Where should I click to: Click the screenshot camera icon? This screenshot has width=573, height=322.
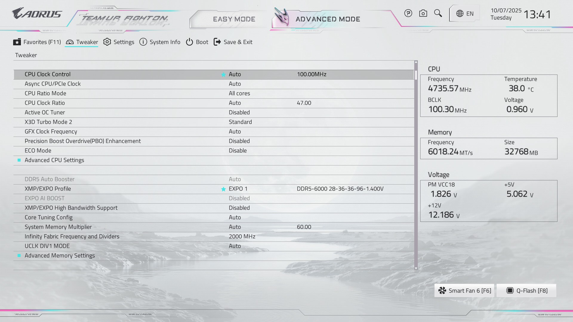(423, 13)
